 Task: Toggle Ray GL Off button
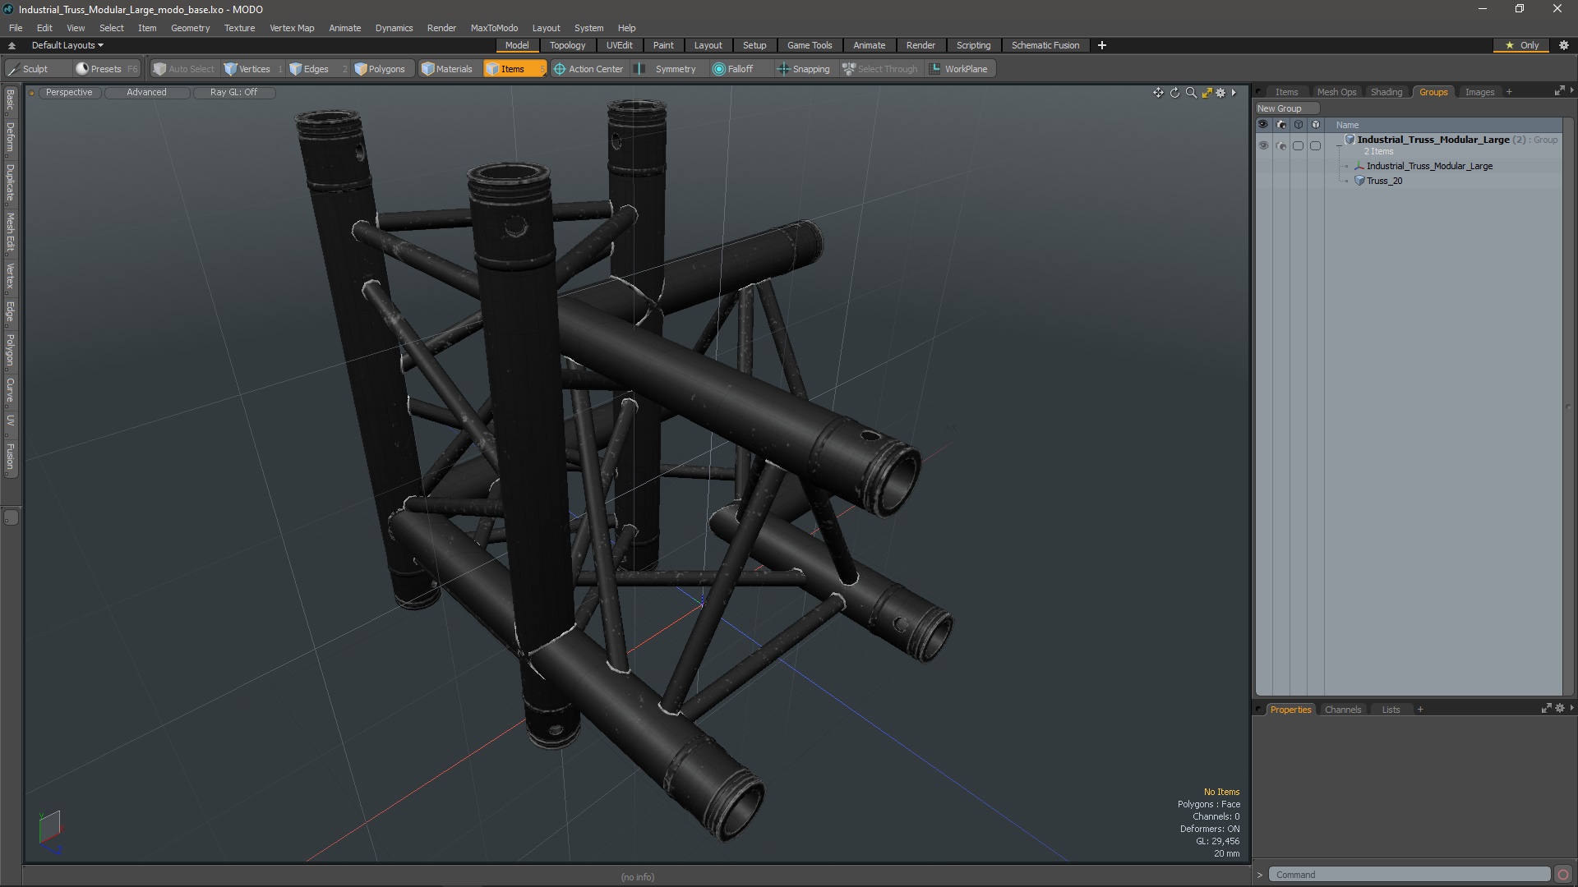click(233, 92)
